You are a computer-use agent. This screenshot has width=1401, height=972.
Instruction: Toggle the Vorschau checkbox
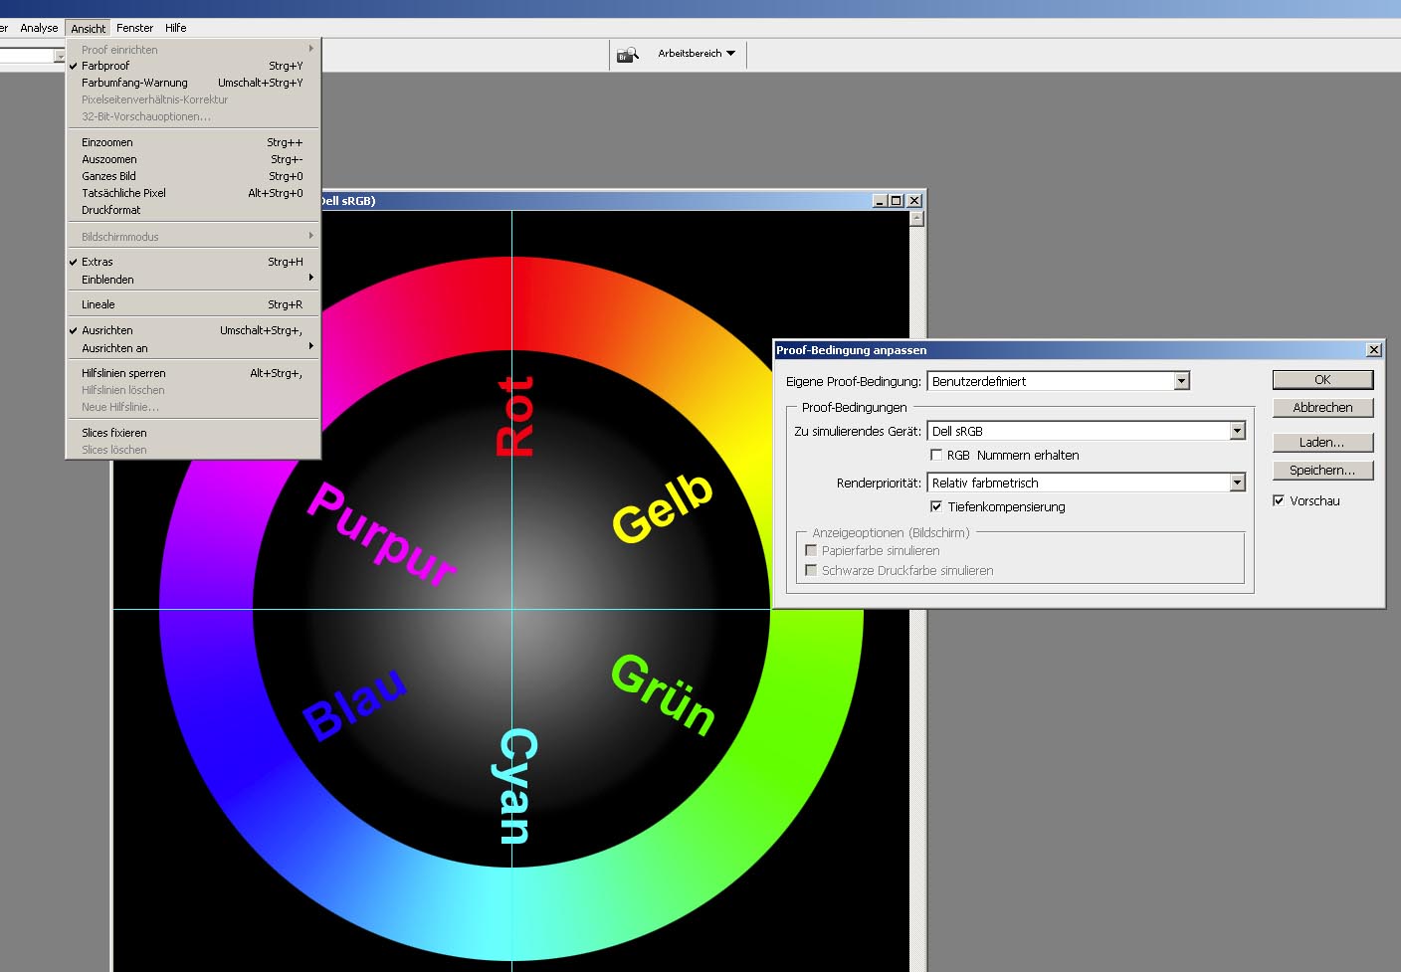pyautogui.click(x=1279, y=501)
